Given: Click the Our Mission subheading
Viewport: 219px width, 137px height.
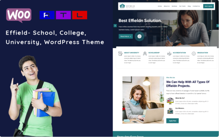Looking at the screenshot, I should [180, 108].
